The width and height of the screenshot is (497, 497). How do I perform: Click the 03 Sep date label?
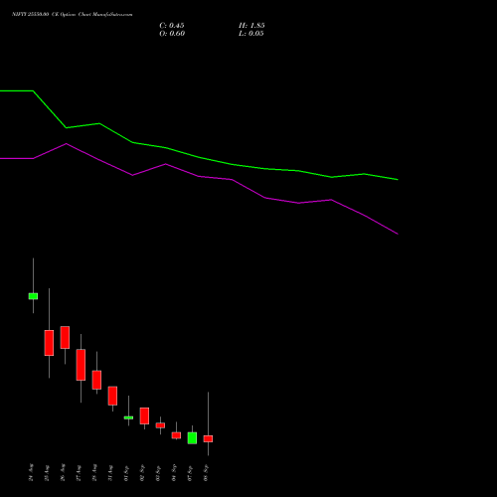pos(158,472)
